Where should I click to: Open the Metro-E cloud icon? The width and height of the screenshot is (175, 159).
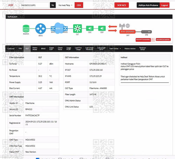click(59, 28)
